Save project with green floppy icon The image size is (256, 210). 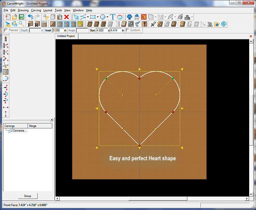pyautogui.click(x=22, y=17)
